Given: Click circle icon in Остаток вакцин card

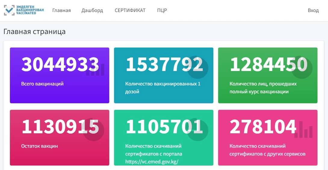Looking at the screenshot, I should [x=94, y=131].
